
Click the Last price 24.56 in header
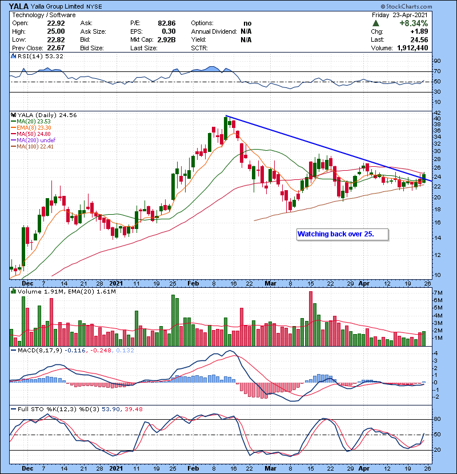coord(419,39)
